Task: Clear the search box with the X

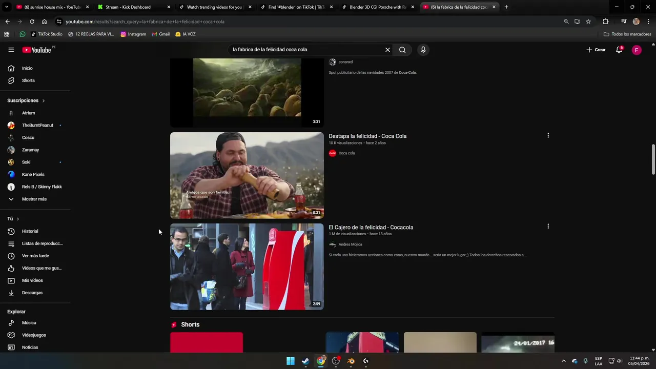Action: pyautogui.click(x=387, y=50)
